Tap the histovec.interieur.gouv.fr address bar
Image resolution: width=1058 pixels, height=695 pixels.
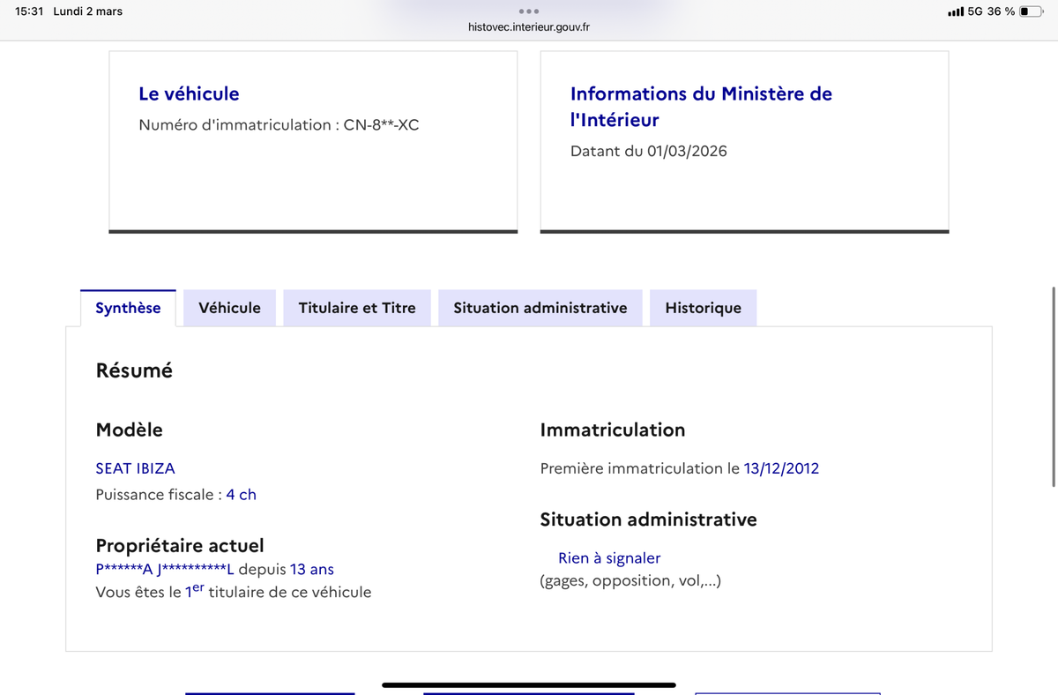529,26
